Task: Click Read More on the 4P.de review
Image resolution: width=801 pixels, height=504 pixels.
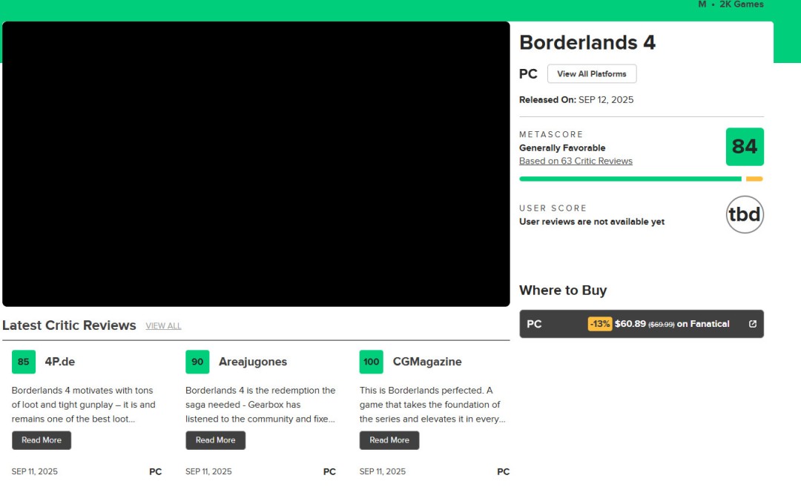Action: pyautogui.click(x=42, y=440)
